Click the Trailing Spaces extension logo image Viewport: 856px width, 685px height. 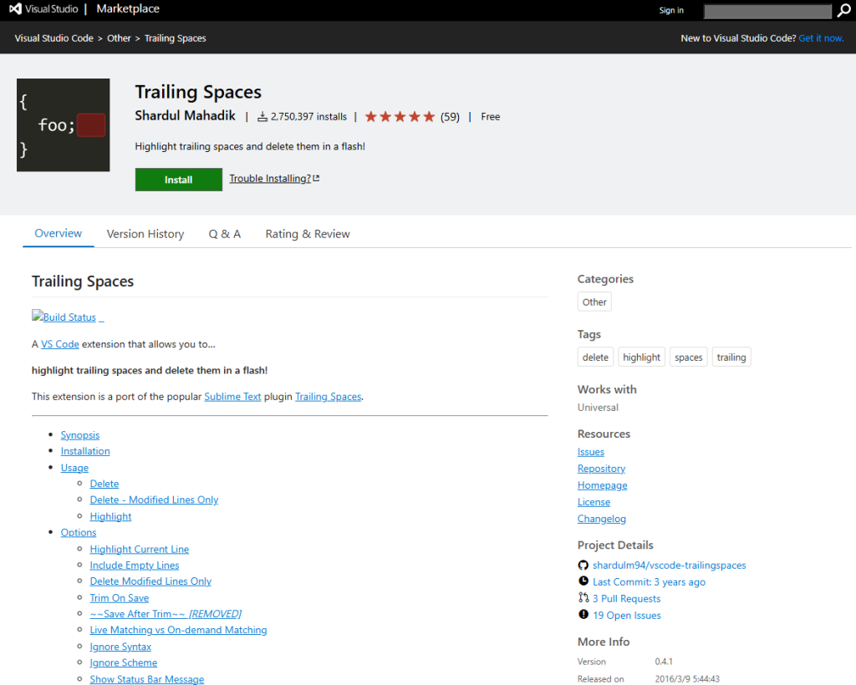pos(64,125)
